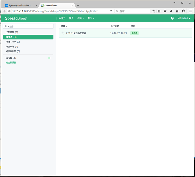Image resolution: width=195 pixels, height=177 pixels.
Task: Click the site identity globe icon
Action: (9, 11)
